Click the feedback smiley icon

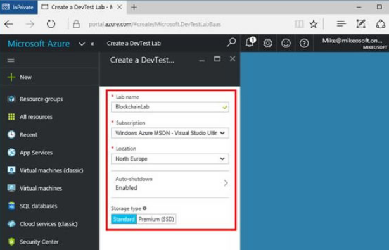click(x=286, y=44)
